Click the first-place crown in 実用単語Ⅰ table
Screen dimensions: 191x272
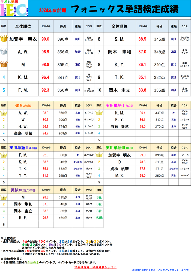click(99, 113)
